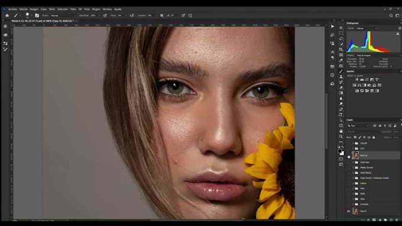402x226 pixels.
Task: Add a Hue/Saturation adjustment layer
Action: 354,85
